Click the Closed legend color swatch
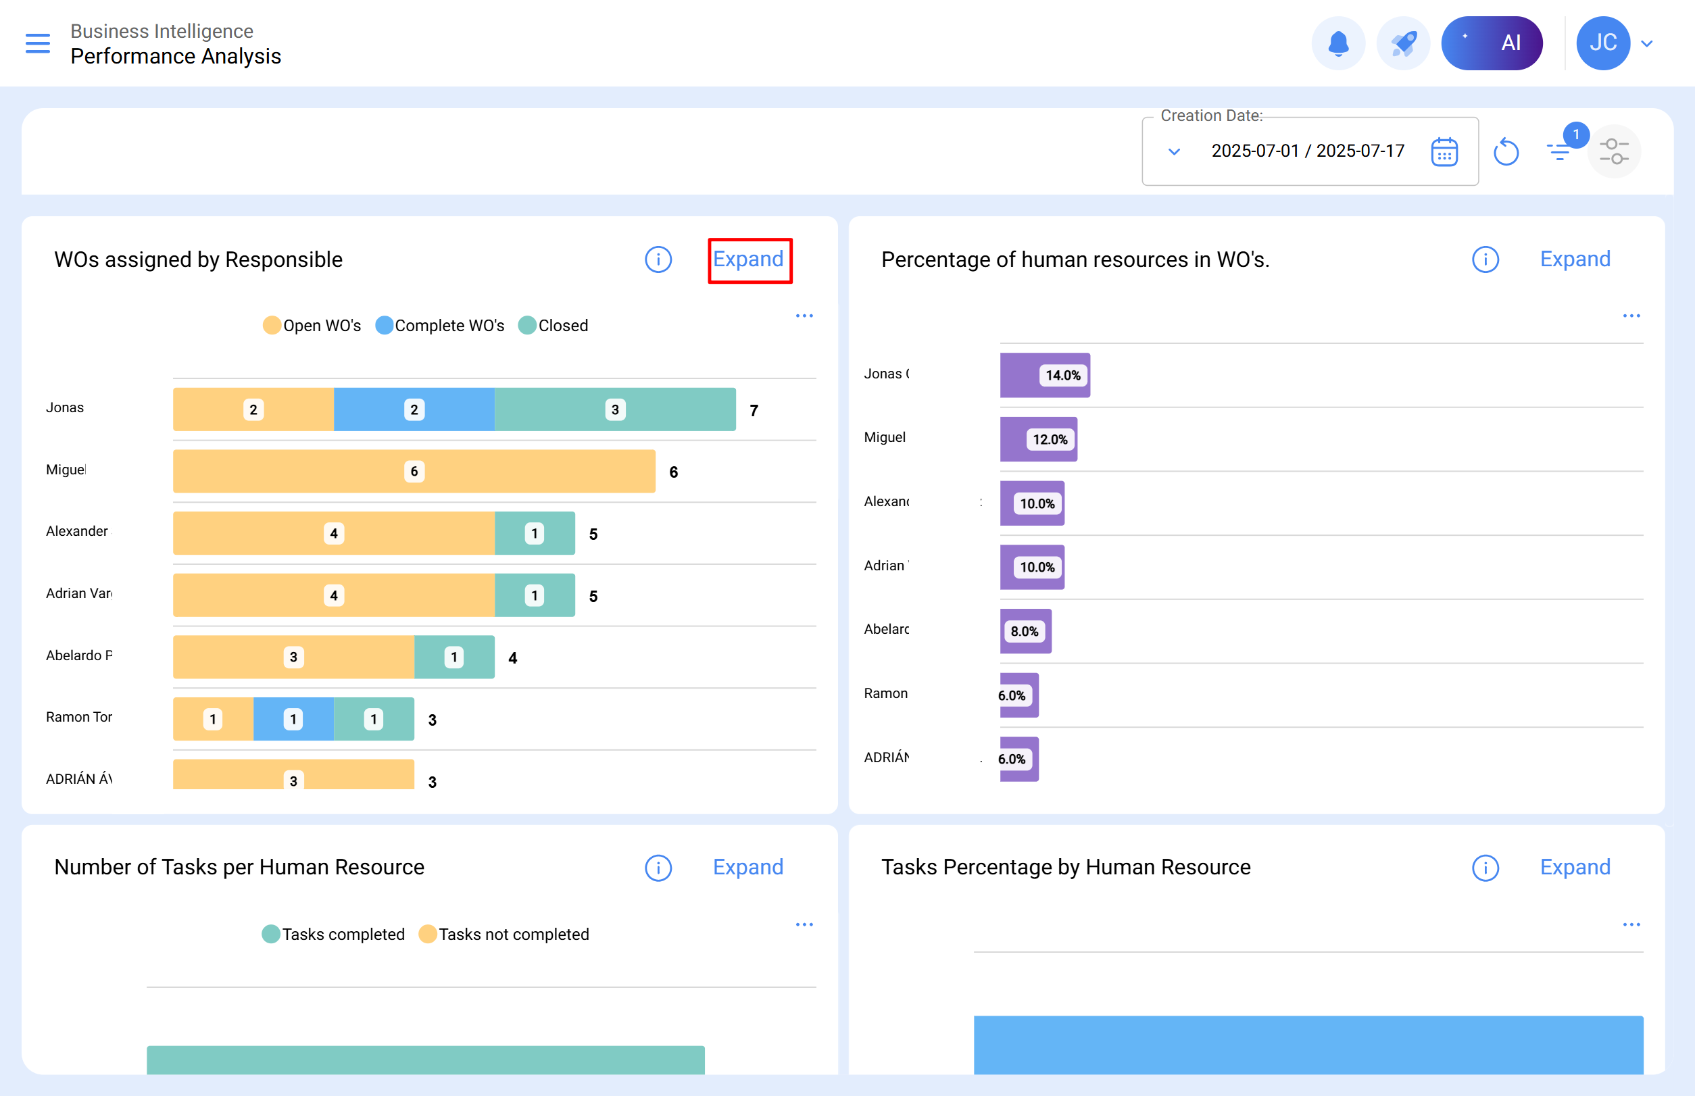This screenshot has width=1695, height=1096. click(526, 325)
